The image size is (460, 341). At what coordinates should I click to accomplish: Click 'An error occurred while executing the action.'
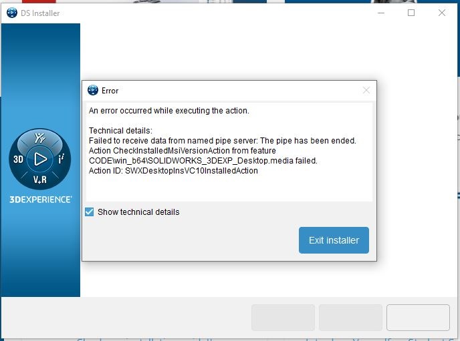[x=169, y=111]
